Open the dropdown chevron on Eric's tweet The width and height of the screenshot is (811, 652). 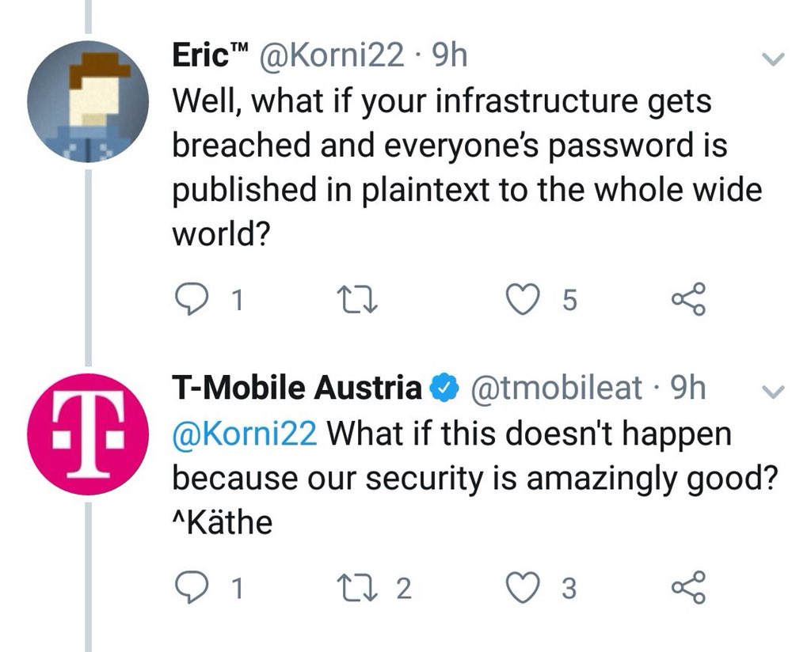click(774, 58)
